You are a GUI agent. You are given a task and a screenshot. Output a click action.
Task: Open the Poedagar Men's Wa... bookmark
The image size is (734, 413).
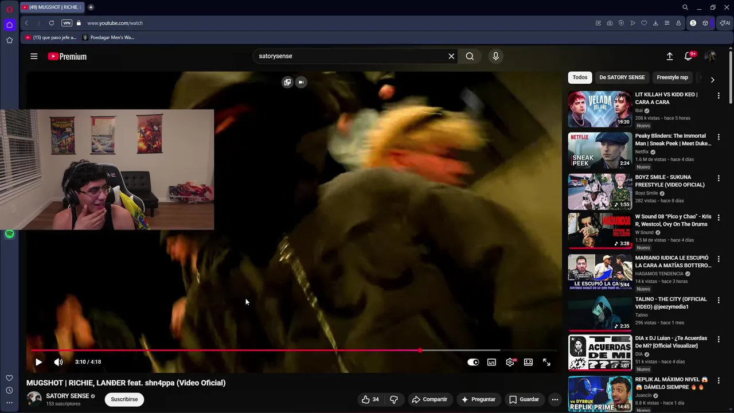[x=108, y=37]
